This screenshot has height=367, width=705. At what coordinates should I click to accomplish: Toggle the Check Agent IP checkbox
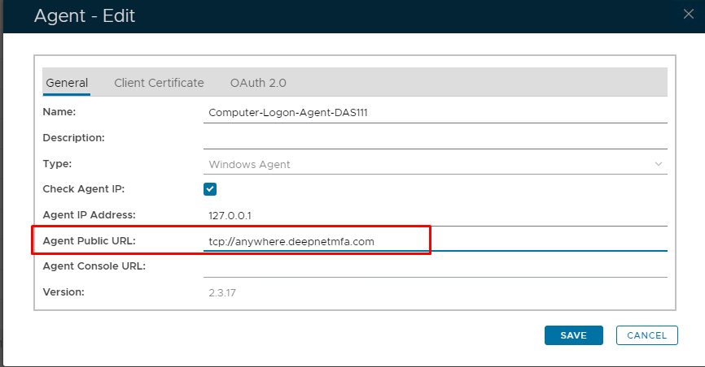210,189
